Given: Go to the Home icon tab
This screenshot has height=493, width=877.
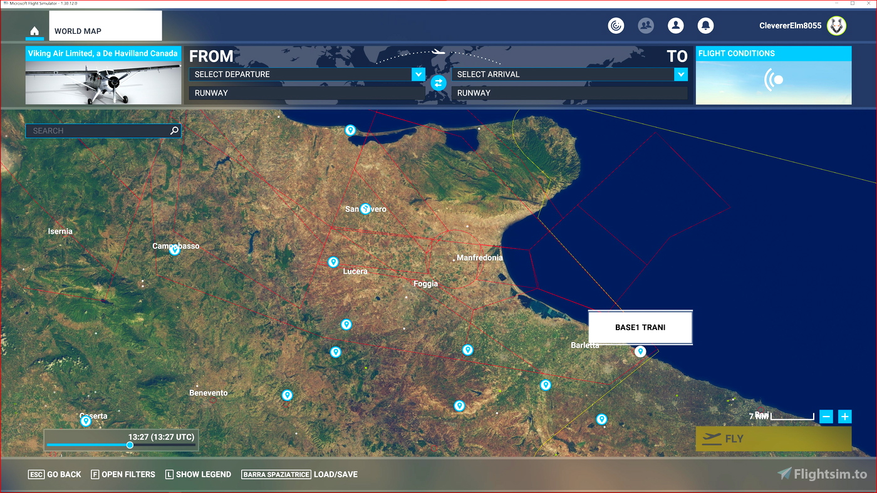Looking at the screenshot, I should [34, 31].
